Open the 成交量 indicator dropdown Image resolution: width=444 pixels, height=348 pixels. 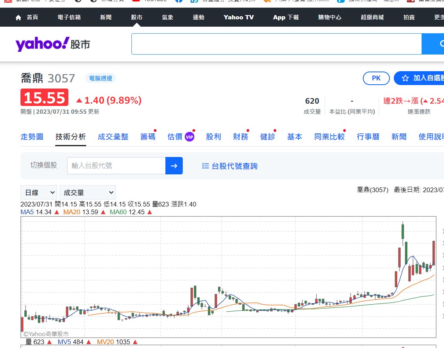[87, 193]
